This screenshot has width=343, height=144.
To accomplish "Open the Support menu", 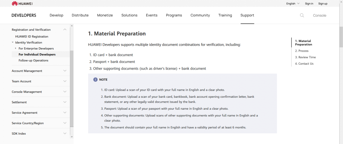I will pyautogui.click(x=247, y=15).
